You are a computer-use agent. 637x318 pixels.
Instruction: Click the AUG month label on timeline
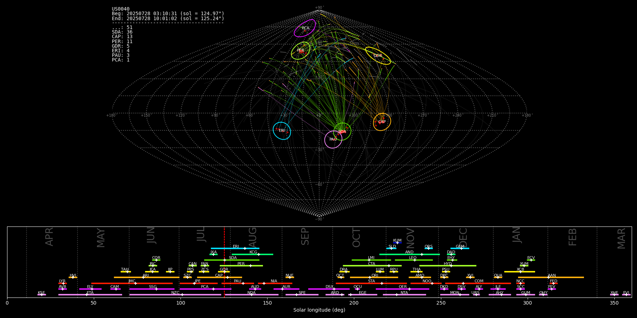[x=253, y=237]
